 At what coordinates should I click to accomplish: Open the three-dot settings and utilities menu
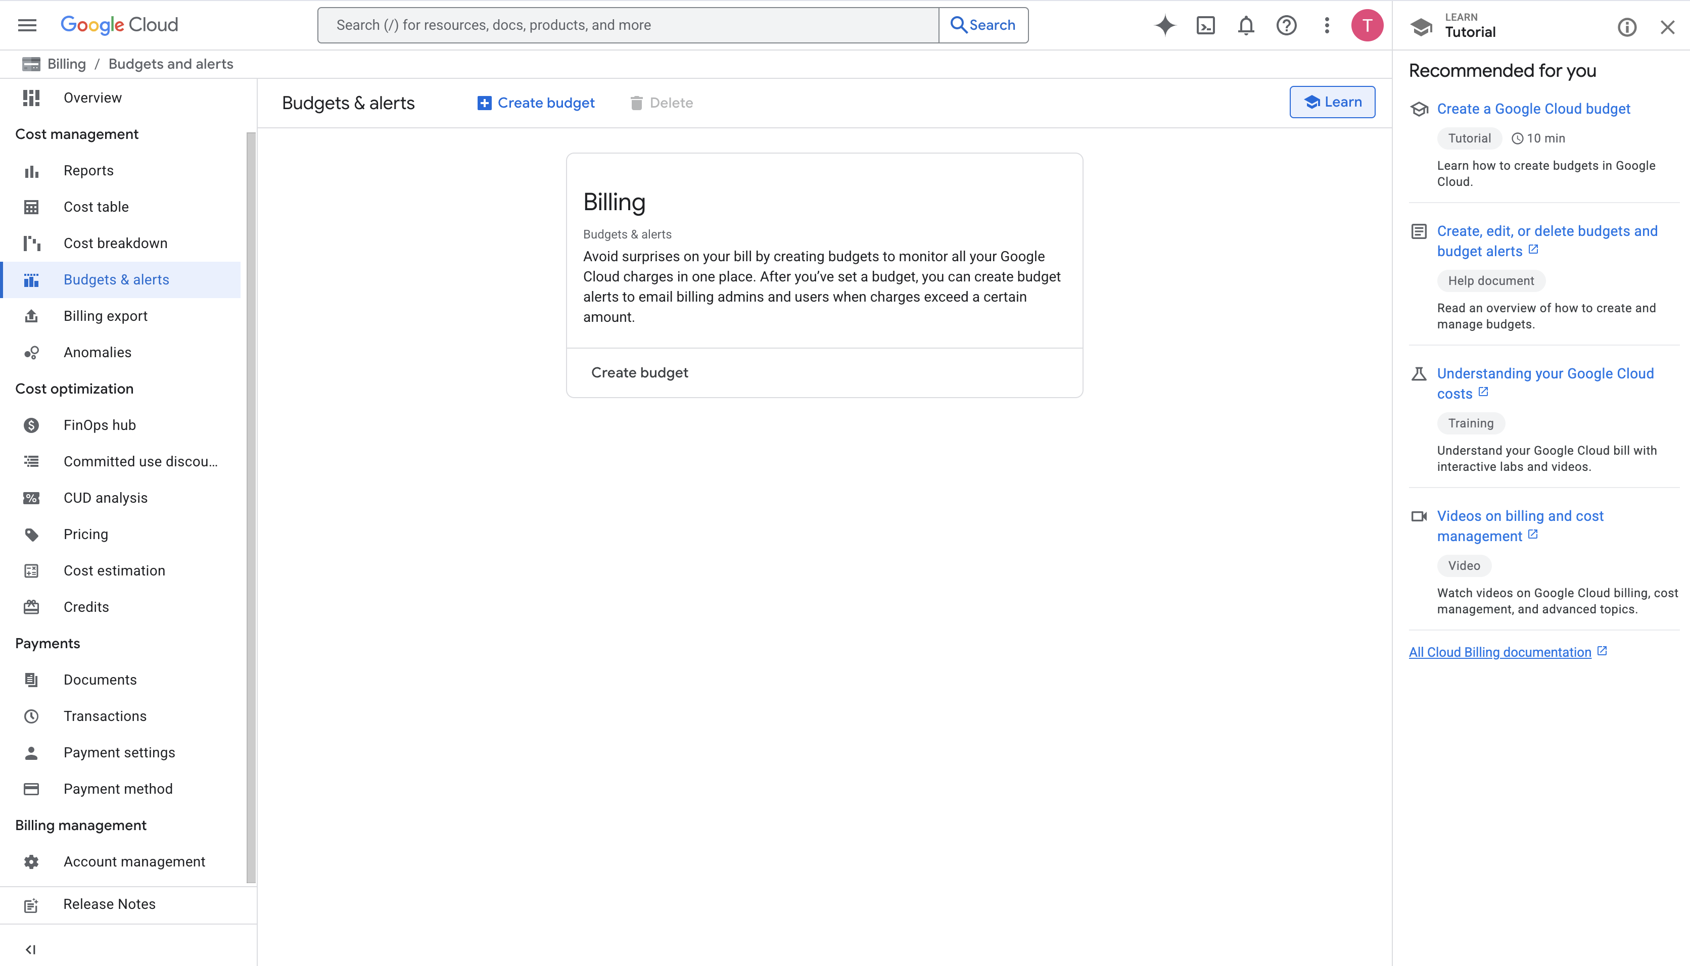tap(1327, 25)
